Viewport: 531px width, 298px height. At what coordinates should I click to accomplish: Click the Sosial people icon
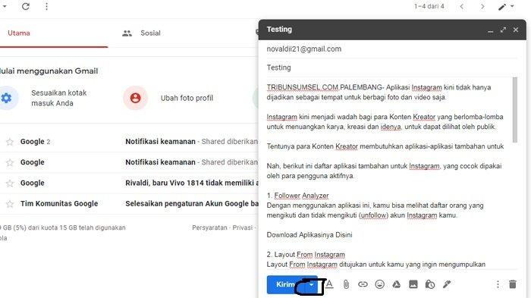(127, 33)
